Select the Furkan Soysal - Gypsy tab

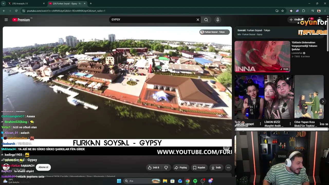click(x=67, y=4)
